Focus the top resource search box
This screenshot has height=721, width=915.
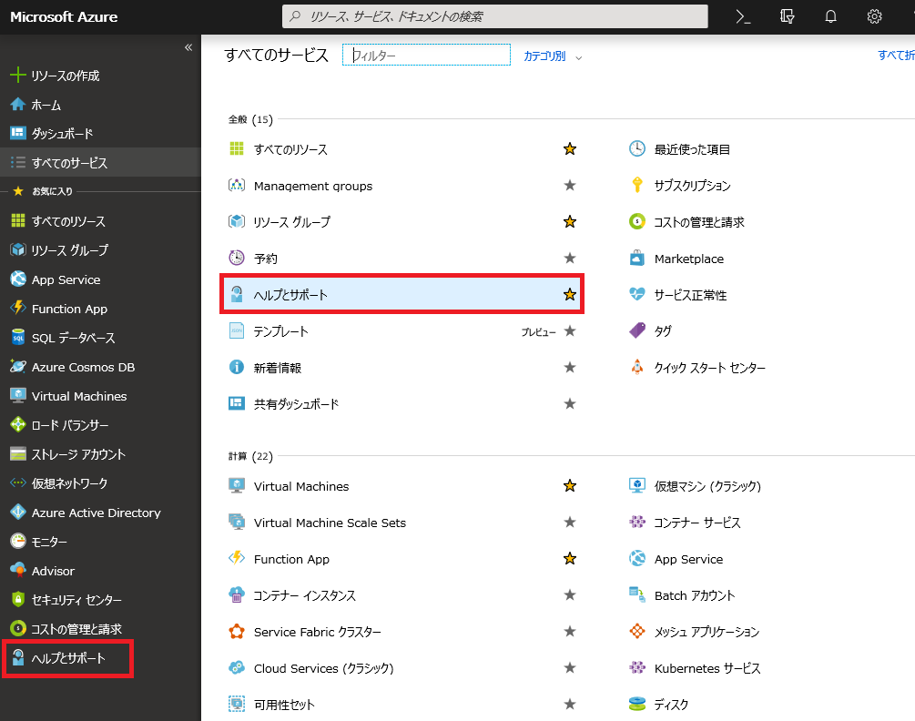pos(495,16)
